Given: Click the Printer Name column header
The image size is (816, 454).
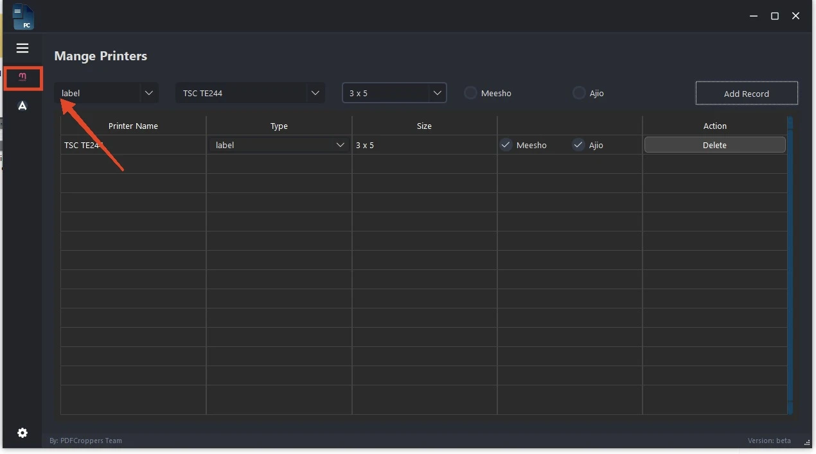Looking at the screenshot, I should [x=133, y=126].
